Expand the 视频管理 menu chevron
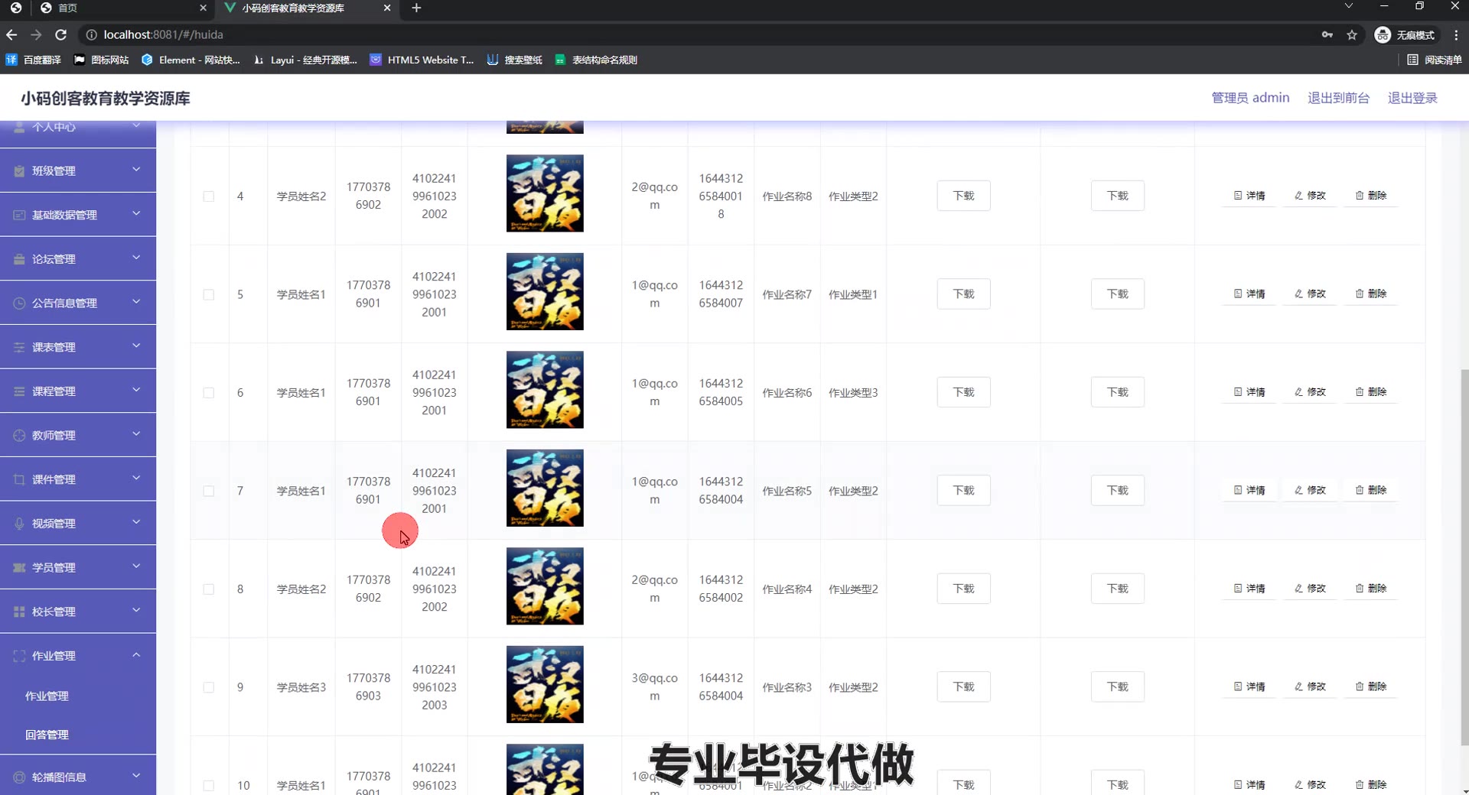The height and width of the screenshot is (795, 1469). 136,523
